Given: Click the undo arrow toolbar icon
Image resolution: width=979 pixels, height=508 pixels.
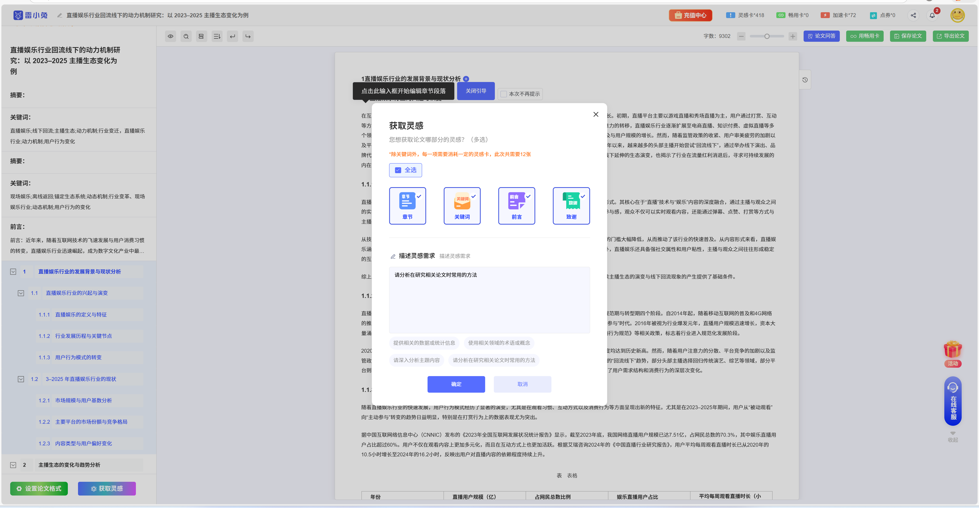Looking at the screenshot, I should click(233, 36).
